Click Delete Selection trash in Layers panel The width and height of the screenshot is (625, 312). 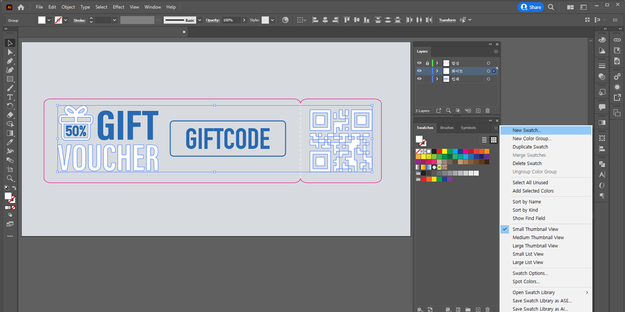488,111
